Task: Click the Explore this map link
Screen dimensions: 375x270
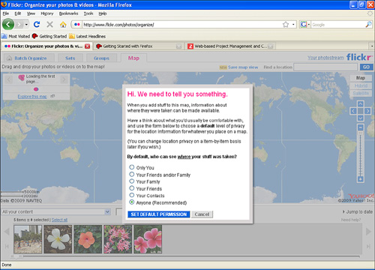Action: coord(32,97)
